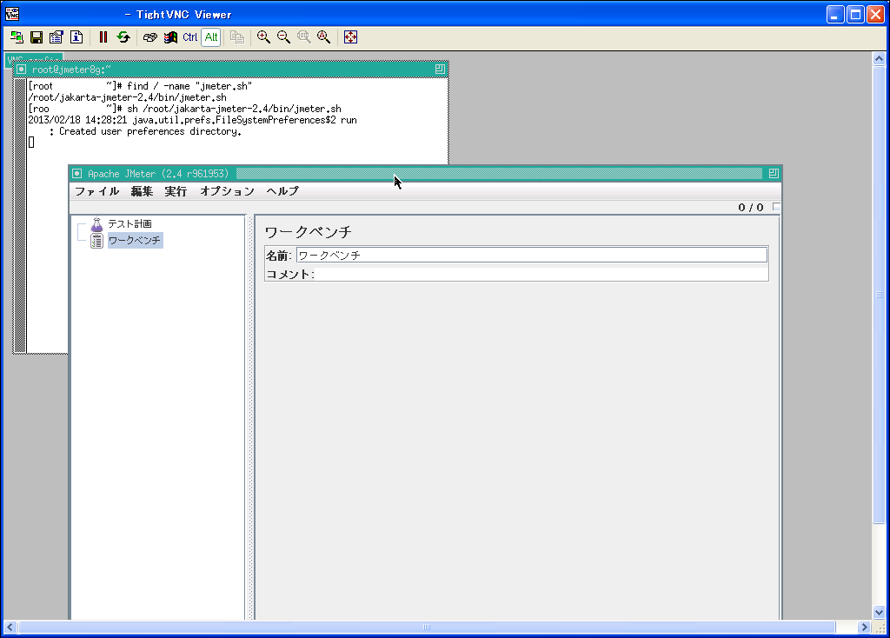Click the New Connection toolbar icon
The image size is (890, 638).
pyautogui.click(x=17, y=37)
